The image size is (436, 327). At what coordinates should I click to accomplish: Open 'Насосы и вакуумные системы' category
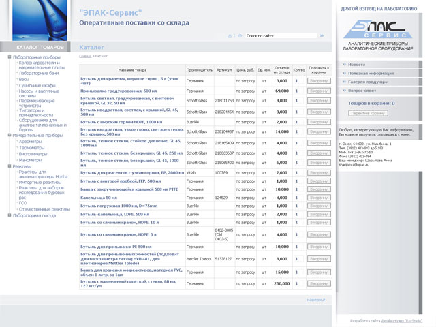coord(39,93)
